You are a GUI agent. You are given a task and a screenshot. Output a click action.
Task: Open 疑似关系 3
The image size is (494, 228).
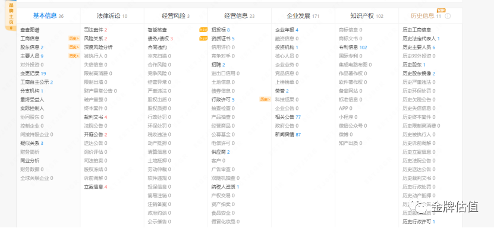(x=32, y=144)
